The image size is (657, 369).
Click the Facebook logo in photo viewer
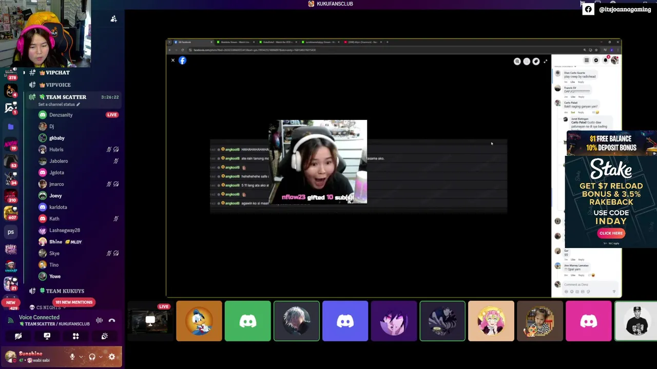[x=182, y=60]
